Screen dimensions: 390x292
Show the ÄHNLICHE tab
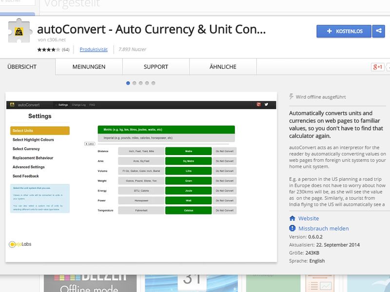tap(223, 67)
